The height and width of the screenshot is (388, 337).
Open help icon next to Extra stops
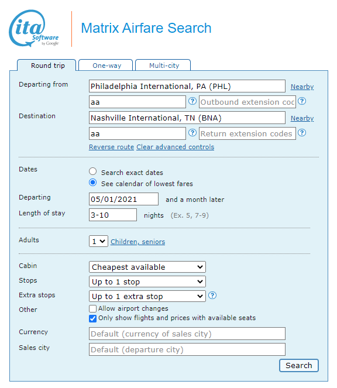[212, 296]
